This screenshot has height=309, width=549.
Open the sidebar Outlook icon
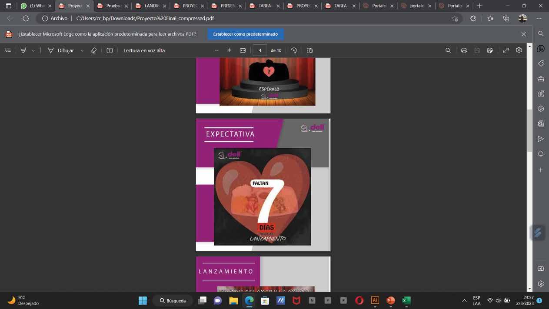[x=541, y=123]
